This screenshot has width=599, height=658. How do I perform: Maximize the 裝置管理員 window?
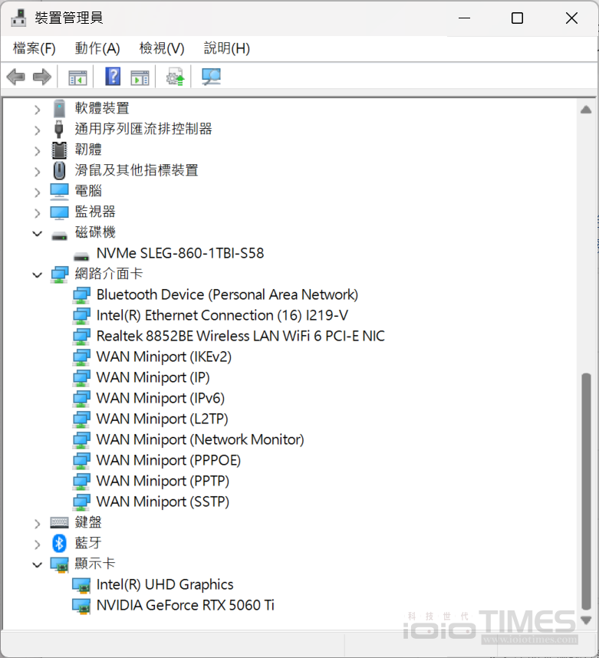(x=517, y=18)
